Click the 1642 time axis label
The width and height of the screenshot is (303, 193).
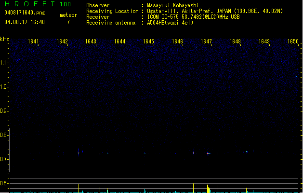(x=62, y=41)
